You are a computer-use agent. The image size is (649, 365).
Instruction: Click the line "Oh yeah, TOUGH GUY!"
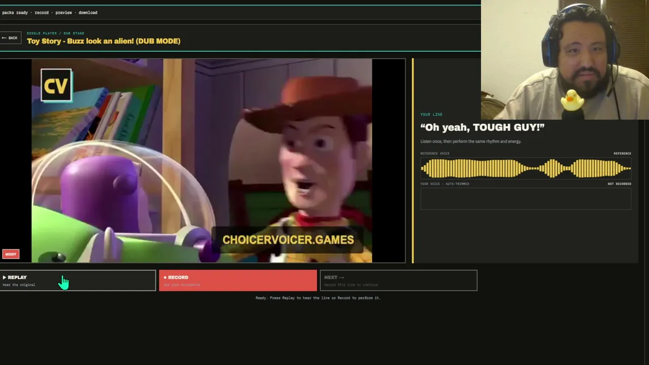tap(482, 127)
